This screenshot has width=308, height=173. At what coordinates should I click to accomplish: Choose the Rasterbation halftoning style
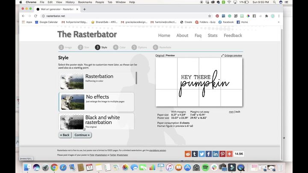coord(96,81)
